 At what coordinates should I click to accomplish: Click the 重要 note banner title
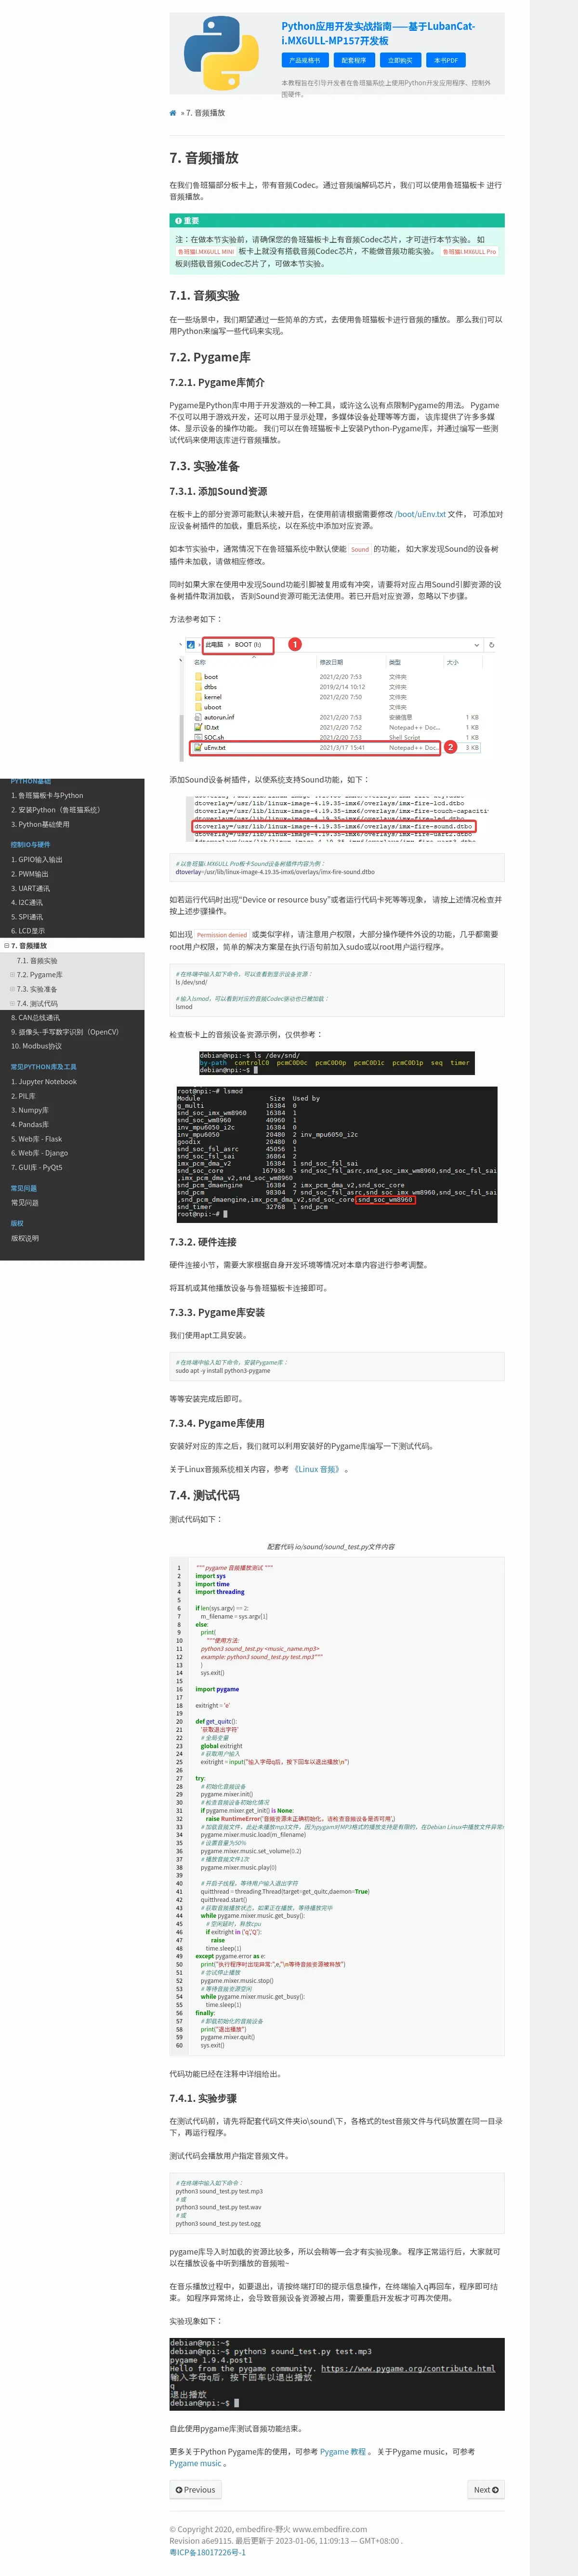[x=337, y=220]
